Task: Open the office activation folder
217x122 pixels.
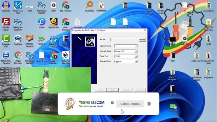Action: coord(149,5)
